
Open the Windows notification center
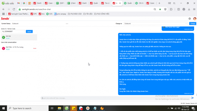coord(193,108)
